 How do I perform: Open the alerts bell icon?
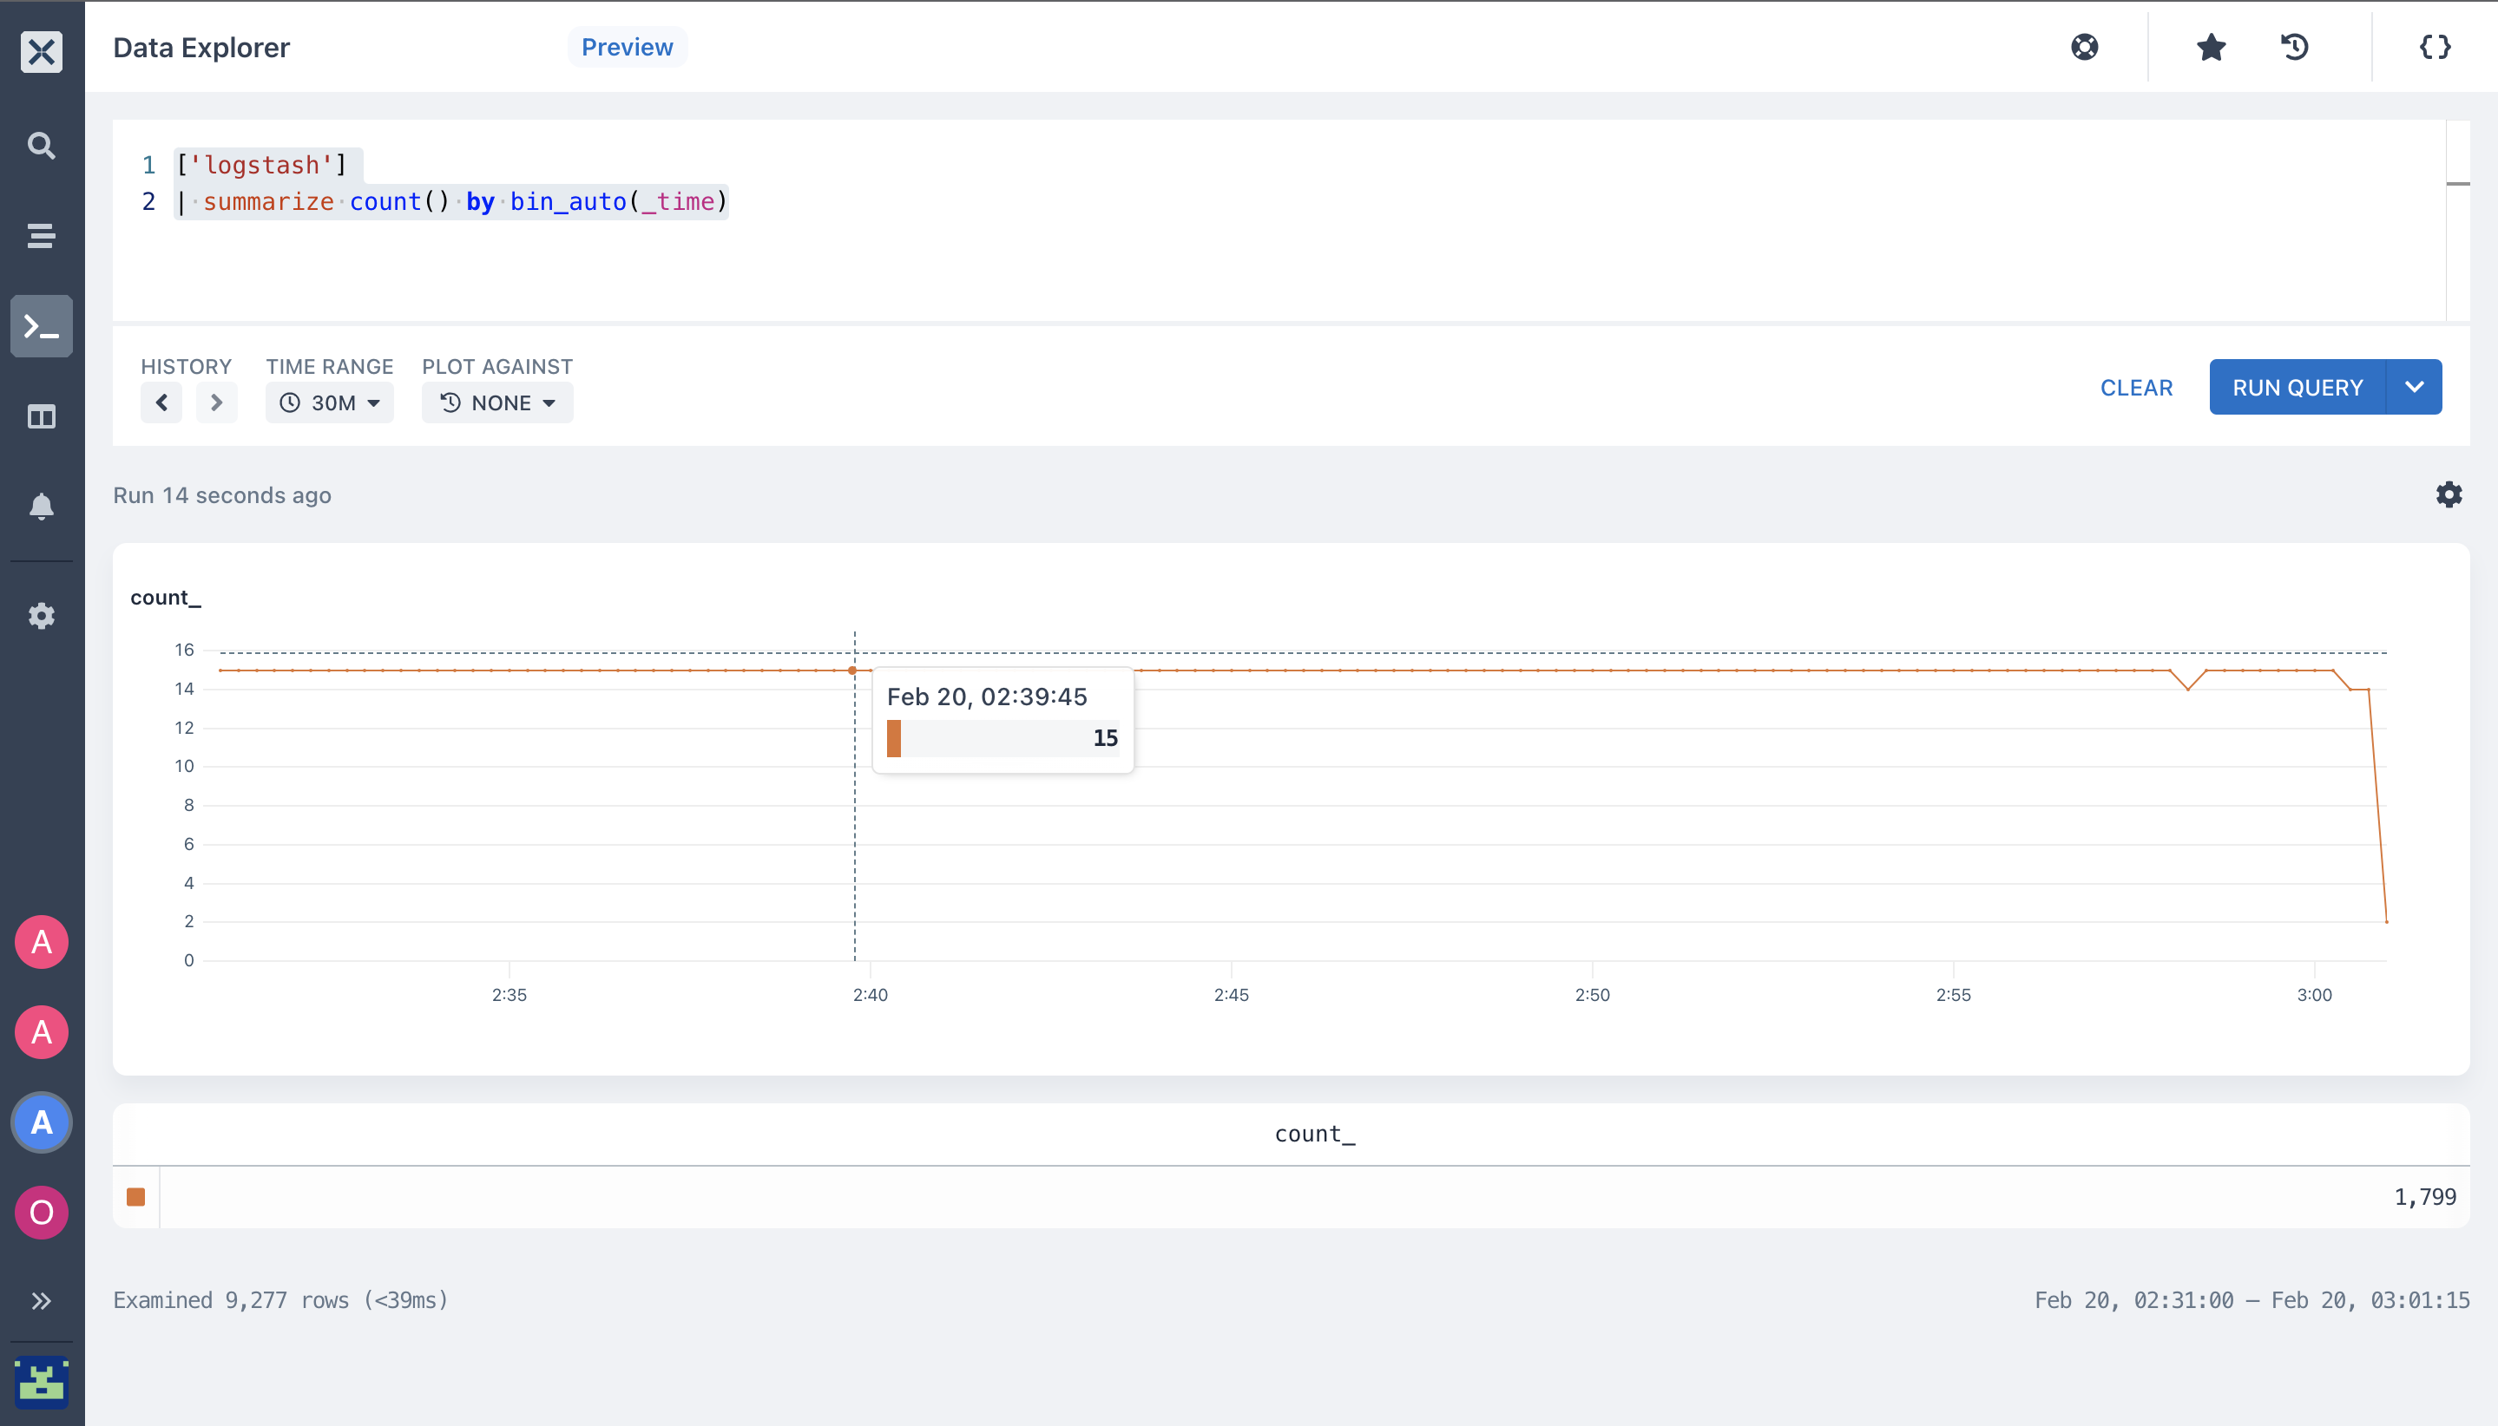(41, 507)
